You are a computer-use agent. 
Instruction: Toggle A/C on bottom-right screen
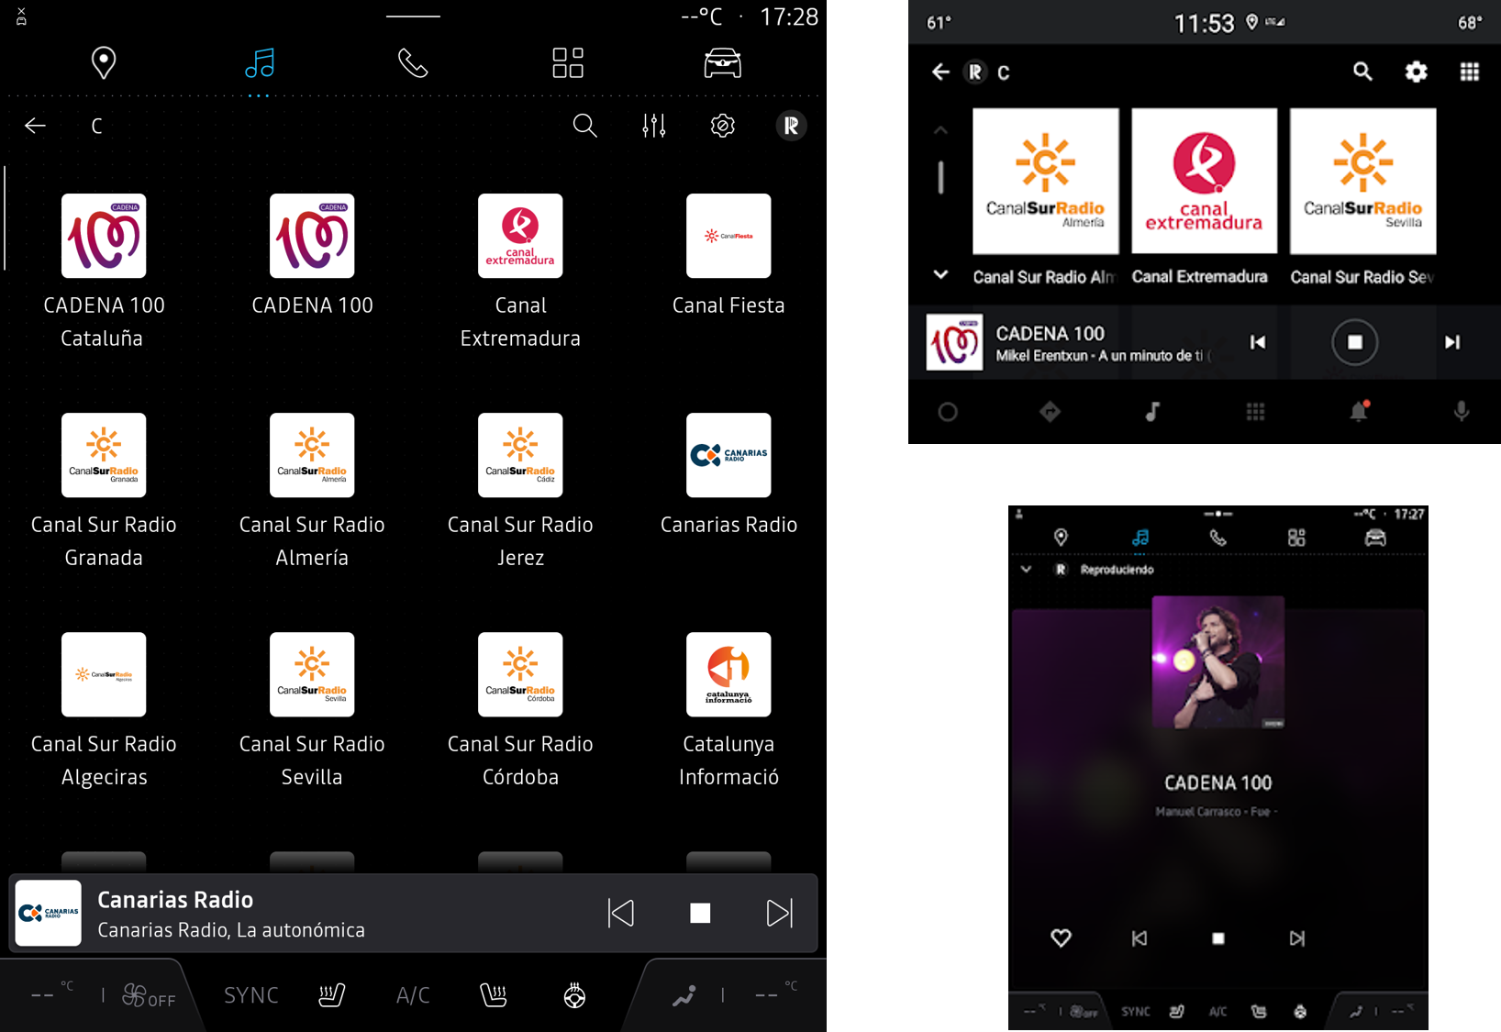[1217, 1012]
